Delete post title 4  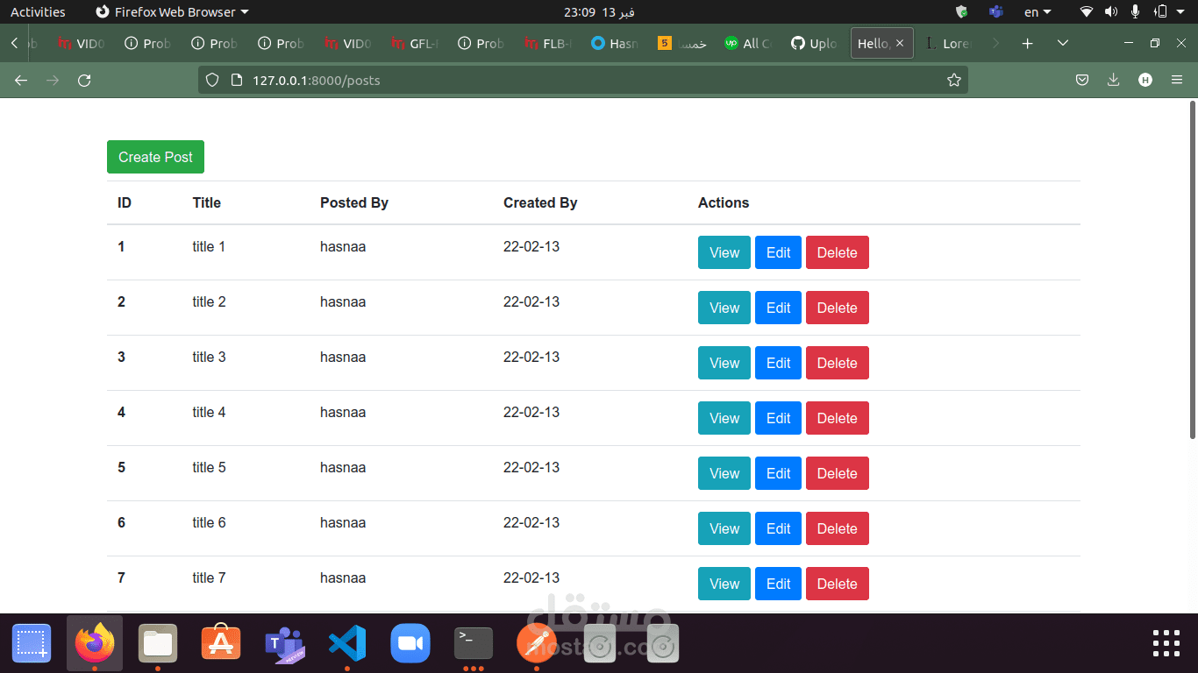[x=838, y=418]
